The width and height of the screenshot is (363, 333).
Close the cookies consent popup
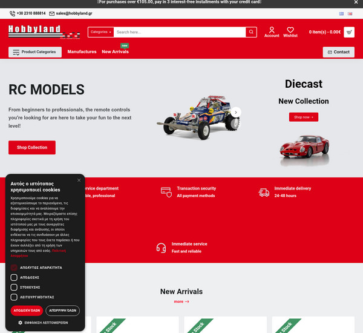tap(79, 180)
